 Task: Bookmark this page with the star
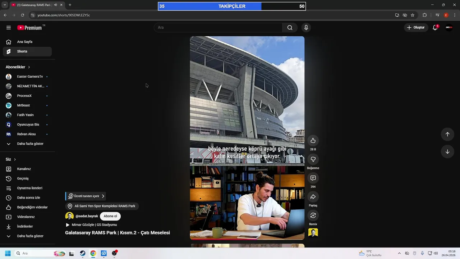point(413,15)
